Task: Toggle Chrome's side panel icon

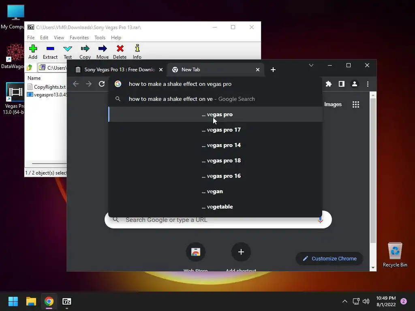Action: (341, 84)
